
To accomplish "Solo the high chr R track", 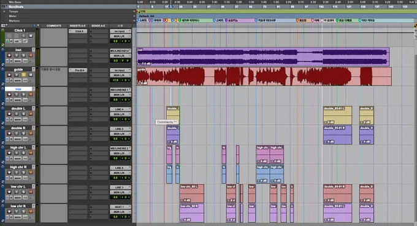I will point(24,172).
